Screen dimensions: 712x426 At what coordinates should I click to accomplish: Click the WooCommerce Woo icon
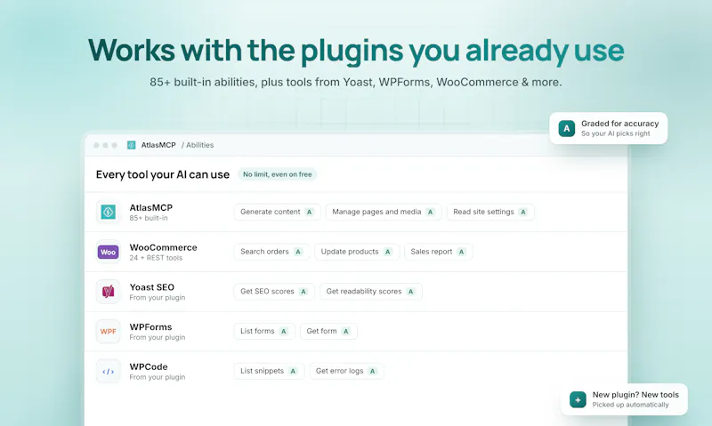[x=108, y=252]
